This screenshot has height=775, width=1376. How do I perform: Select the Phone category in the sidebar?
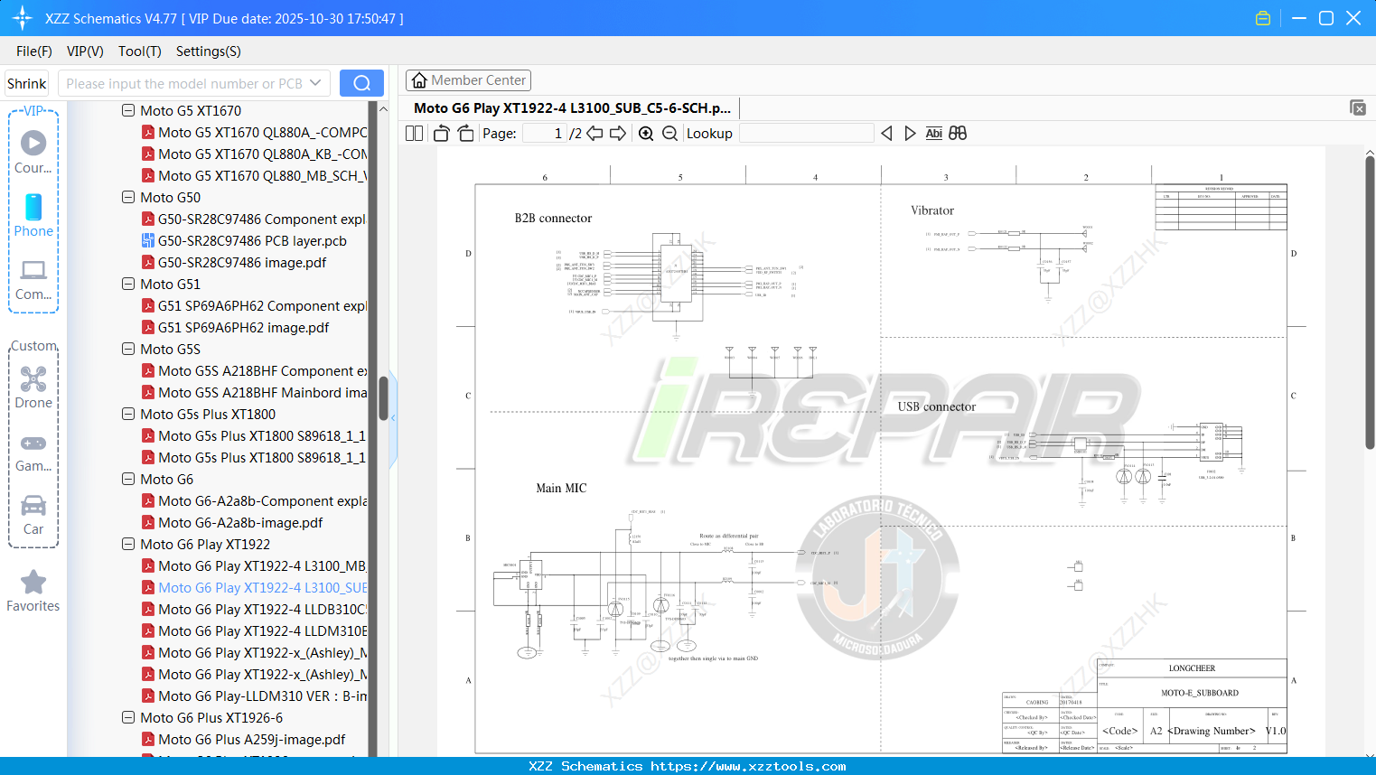33,215
